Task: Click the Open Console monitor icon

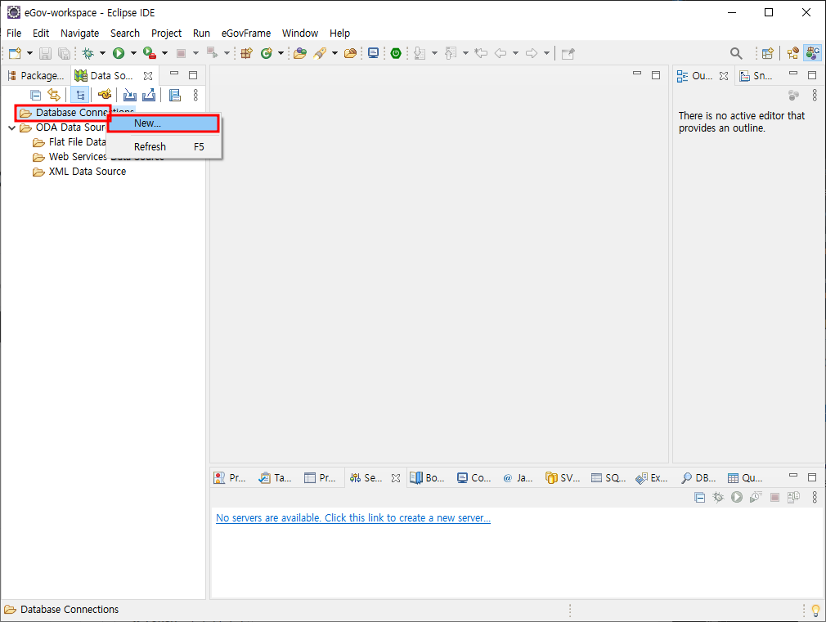Action: pos(373,53)
